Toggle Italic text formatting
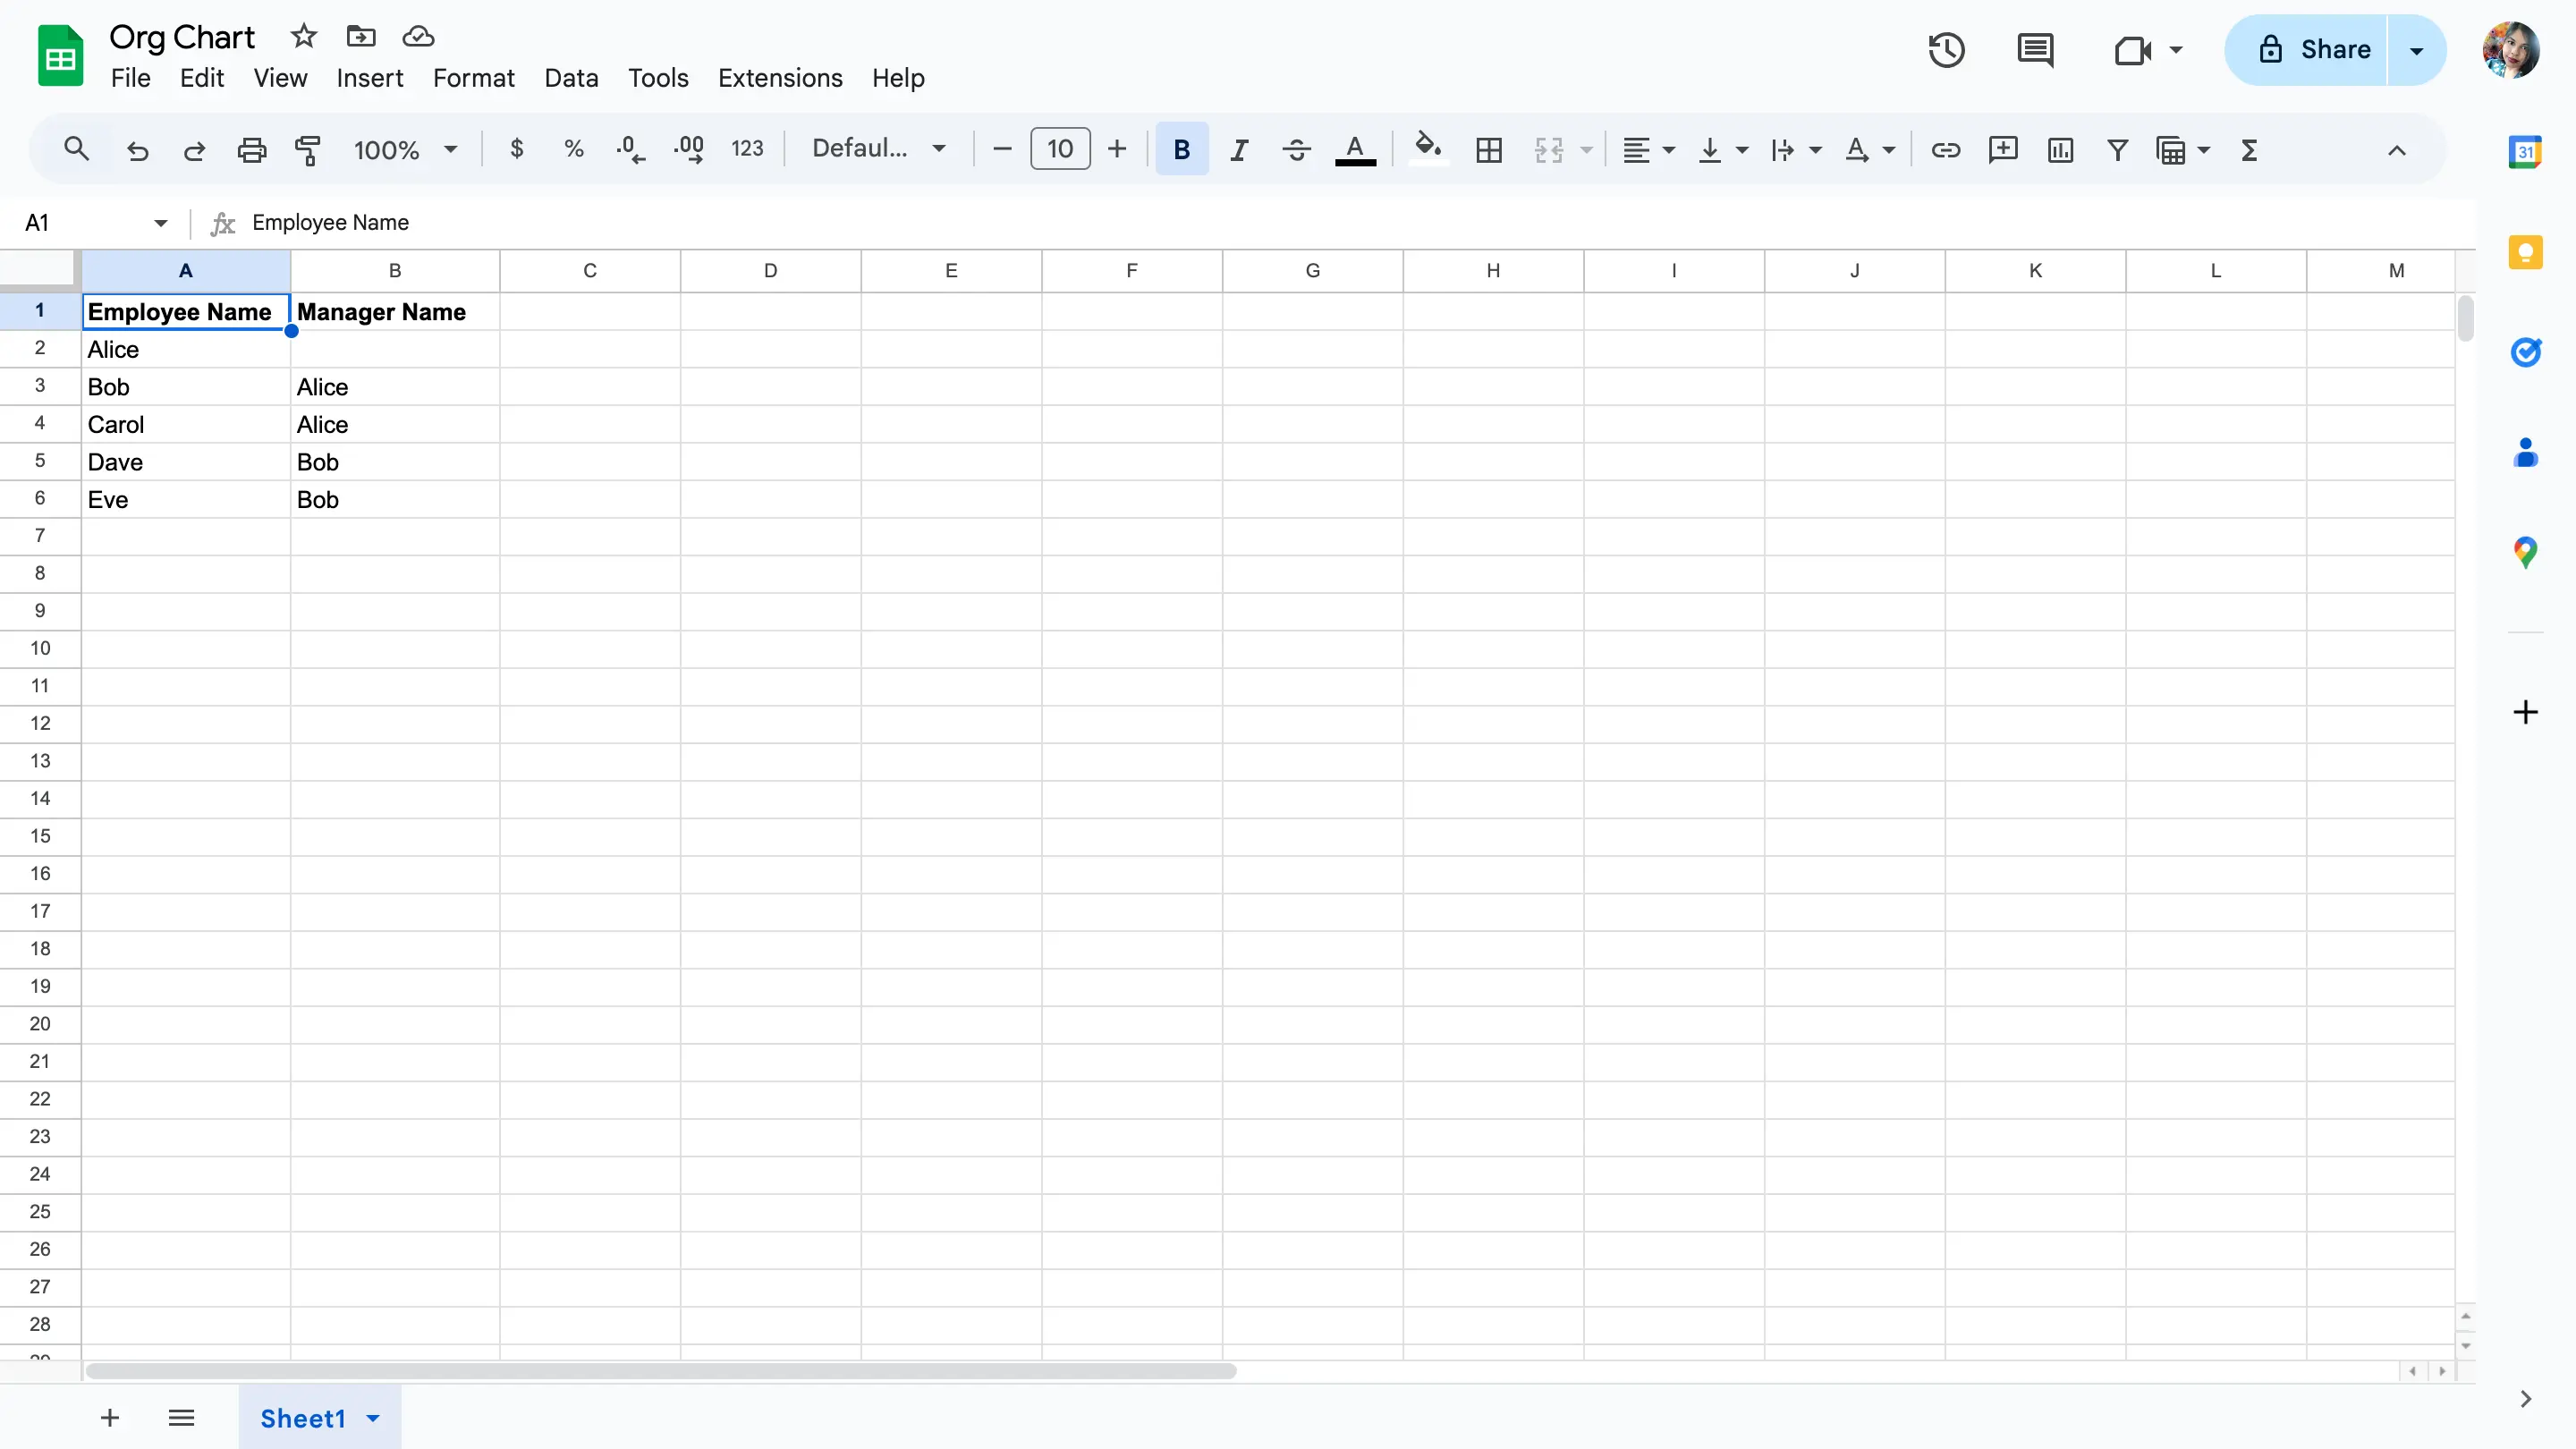This screenshot has height=1449, width=2576. [x=1239, y=148]
